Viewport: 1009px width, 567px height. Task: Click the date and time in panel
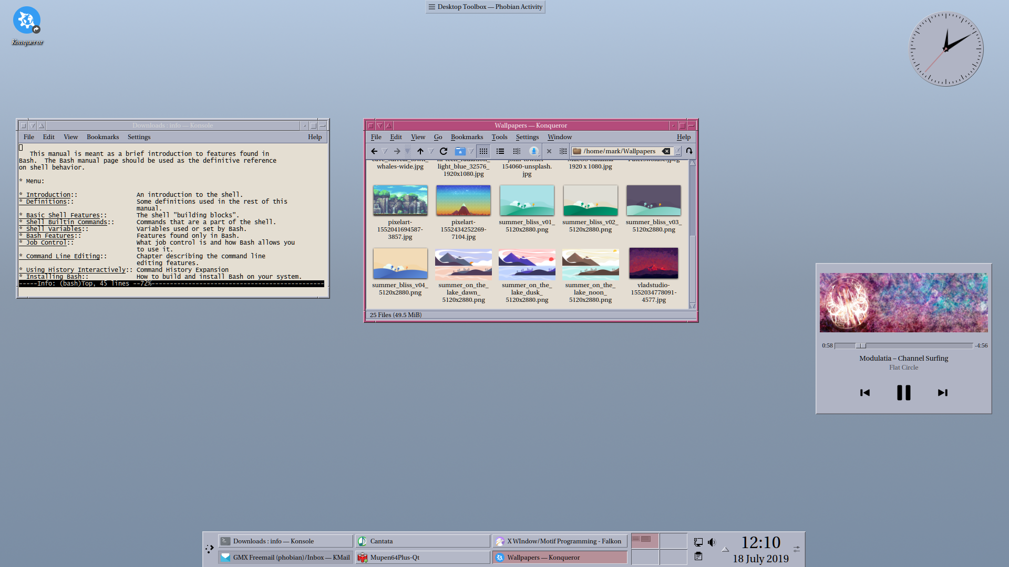[x=760, y=549]
